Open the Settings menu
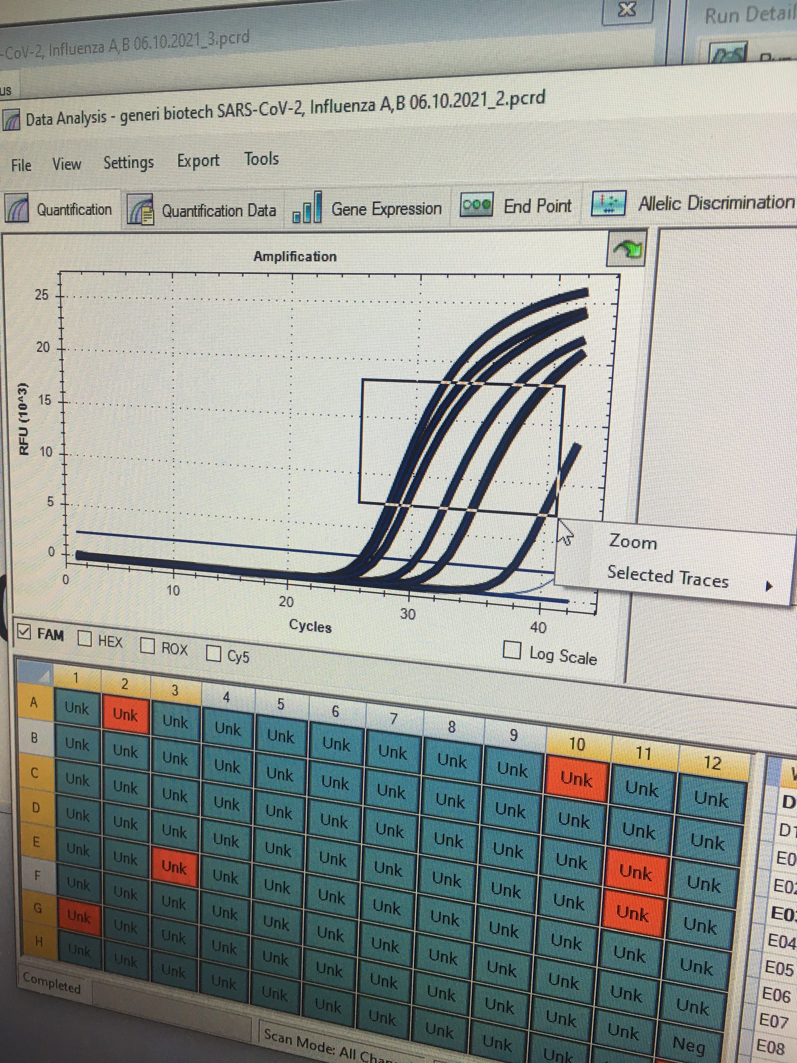 coord(128,162)
